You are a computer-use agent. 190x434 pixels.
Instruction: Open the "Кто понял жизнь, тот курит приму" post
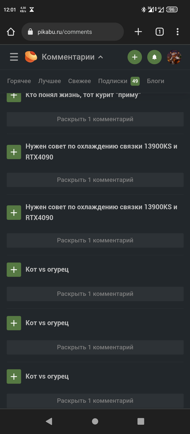(83, 95)
